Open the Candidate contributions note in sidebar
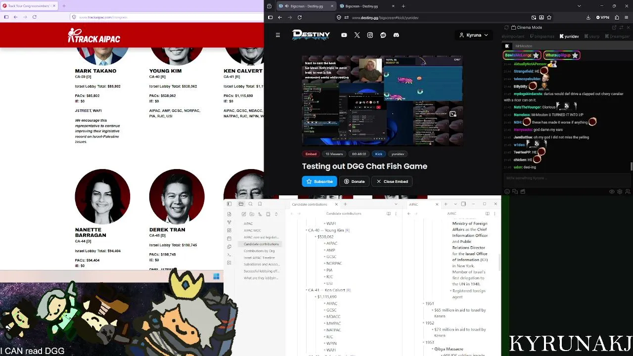This screenshot has height=356, width=633. click(261, 244)
